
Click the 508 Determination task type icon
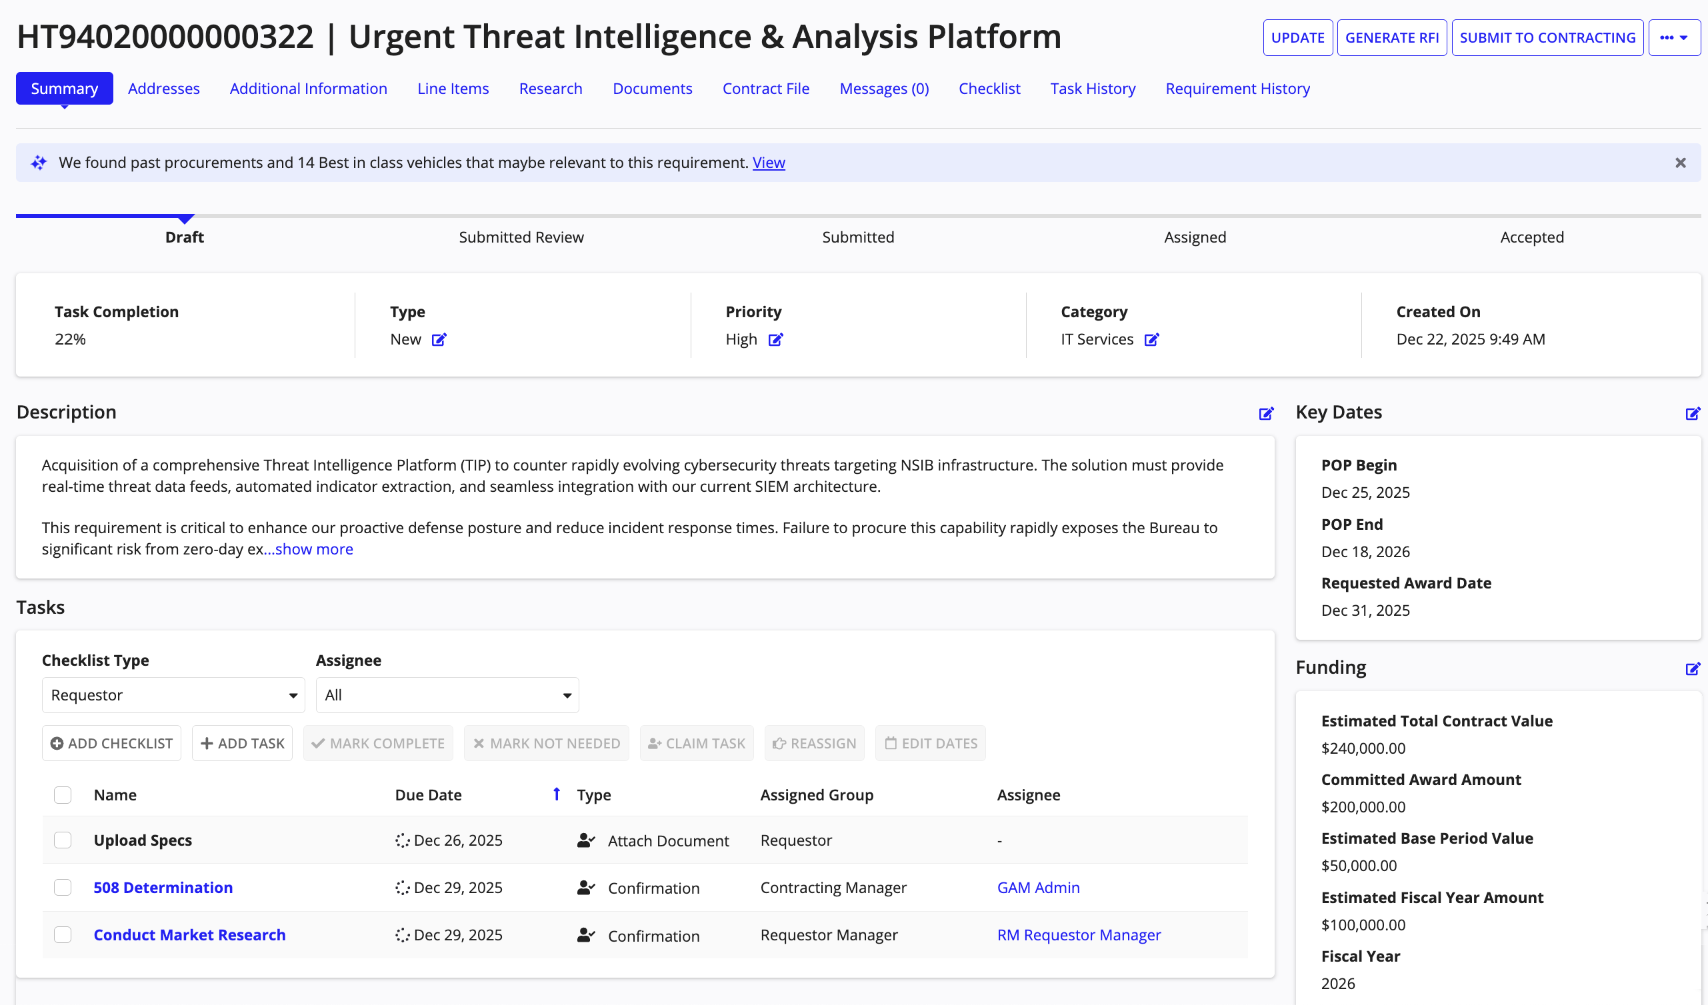pos(586,888)
